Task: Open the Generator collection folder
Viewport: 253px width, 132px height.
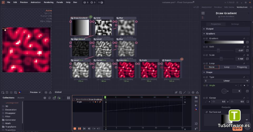Action: point(10,120)
